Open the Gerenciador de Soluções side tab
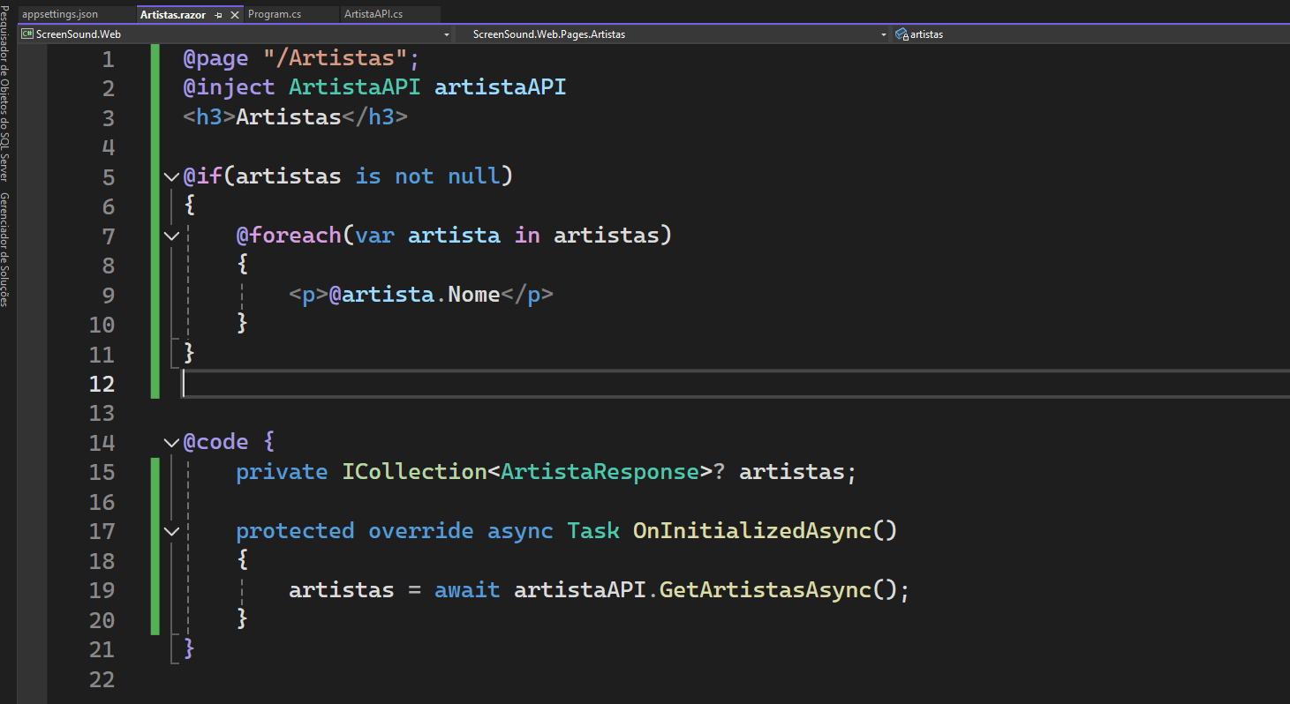The height and width of the screenshot is (704, 1290). point(5,250)
